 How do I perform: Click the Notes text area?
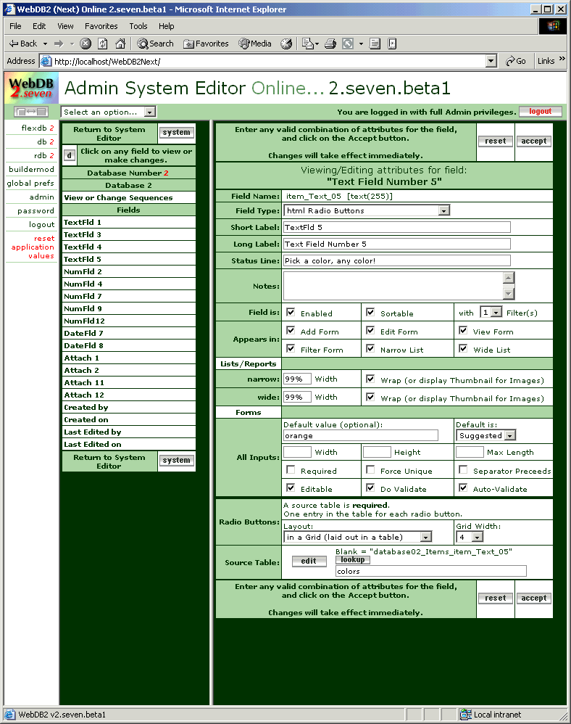coord(393,286)
